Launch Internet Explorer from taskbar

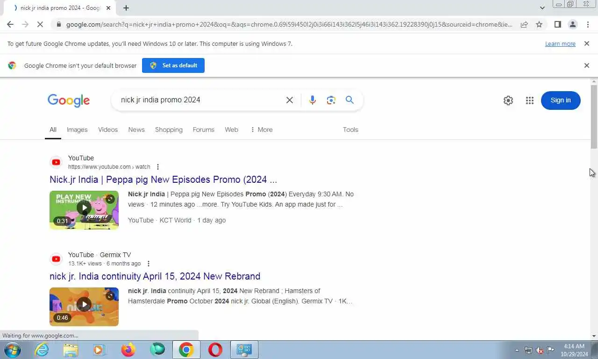coord(42,350)
